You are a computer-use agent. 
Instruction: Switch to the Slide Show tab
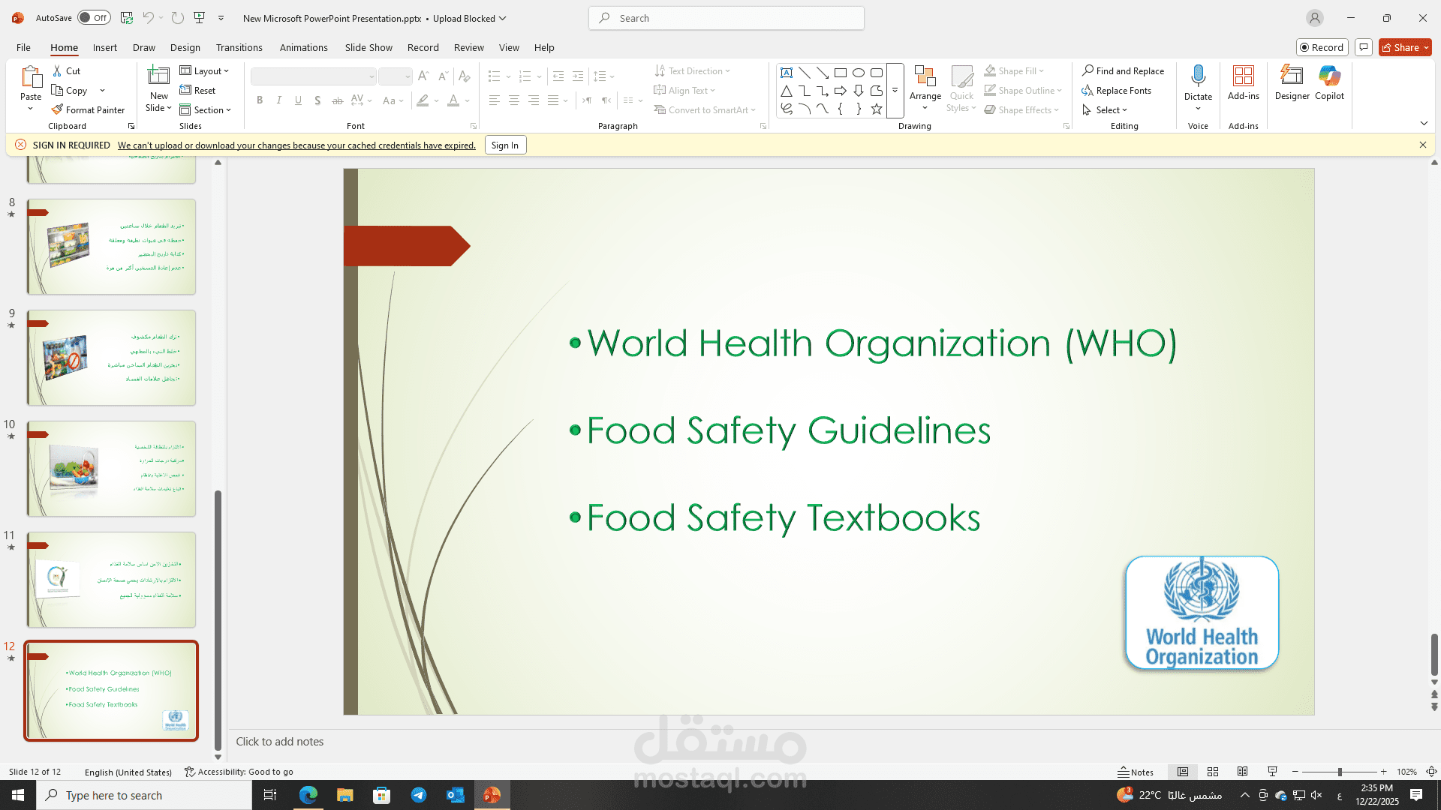369,47
